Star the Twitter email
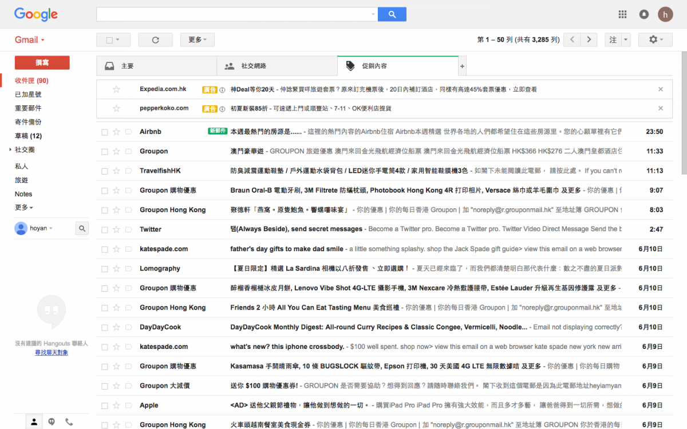Viewport: 687px width, 429px height. pyautogui.click(x=117, y=229)
